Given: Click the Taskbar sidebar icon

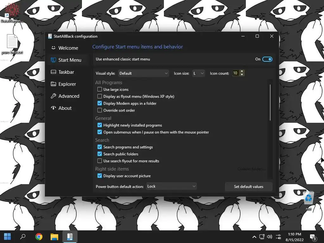Looking at the screenshot, I should click(53, 72).
